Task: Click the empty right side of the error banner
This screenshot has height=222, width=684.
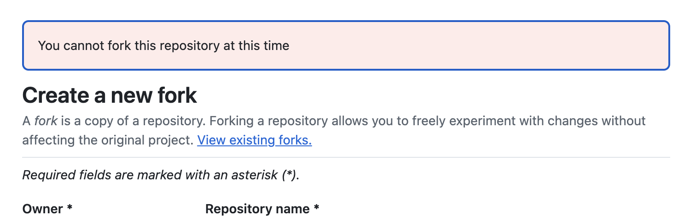Action: coord(506,46)
